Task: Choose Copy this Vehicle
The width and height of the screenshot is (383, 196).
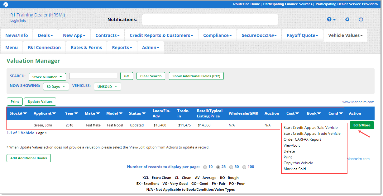Action: pos(298,163)
